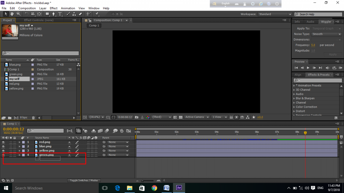Select the Horizontal Type tool

60,14
